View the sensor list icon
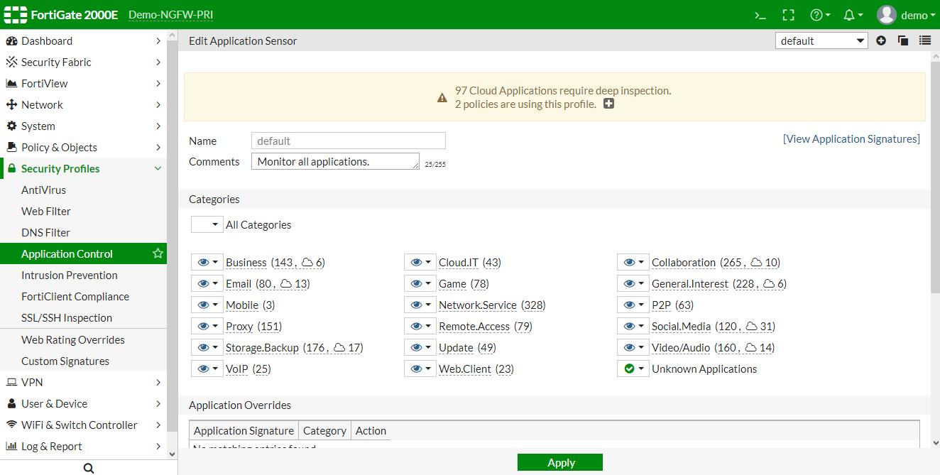 [925, 40]
